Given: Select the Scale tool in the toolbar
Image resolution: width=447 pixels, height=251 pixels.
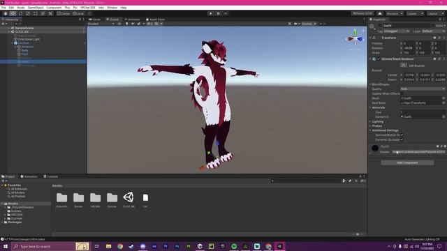Looking at the screenshot, I should click(28, 13).
